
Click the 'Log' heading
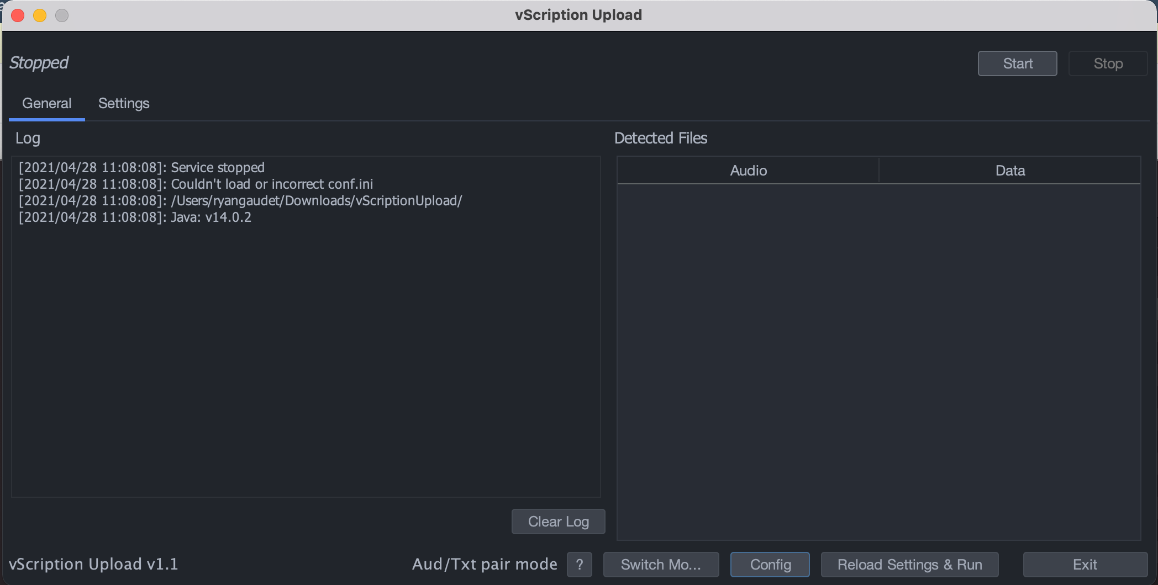(x=28, y=138)
